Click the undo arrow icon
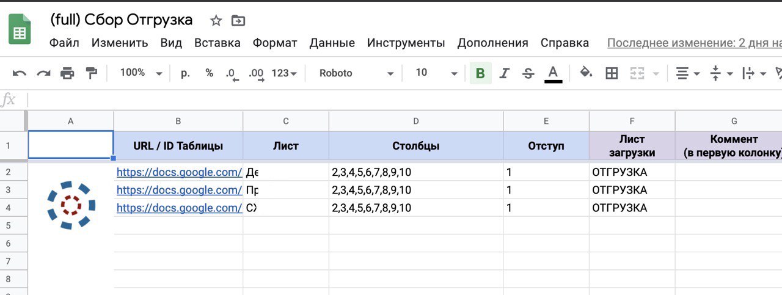The height and width of the screenshot is (295, 782). point(20,73)
